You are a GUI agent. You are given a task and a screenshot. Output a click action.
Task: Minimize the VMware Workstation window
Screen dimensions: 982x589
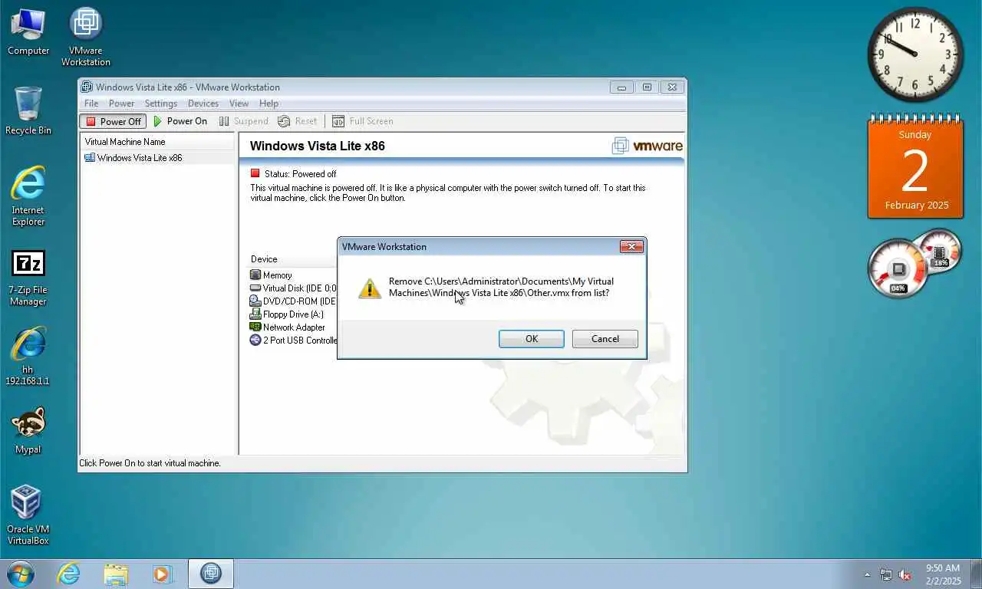pos(621,87)
